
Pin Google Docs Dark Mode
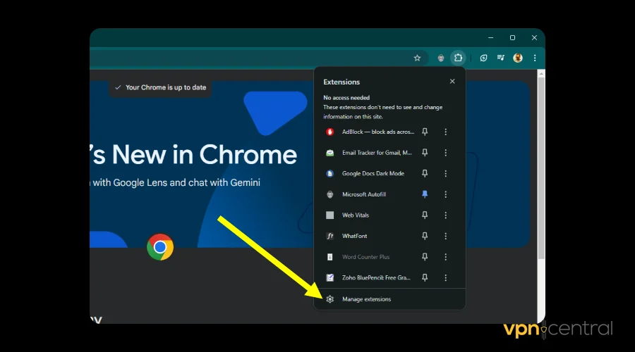coord(425,173)
